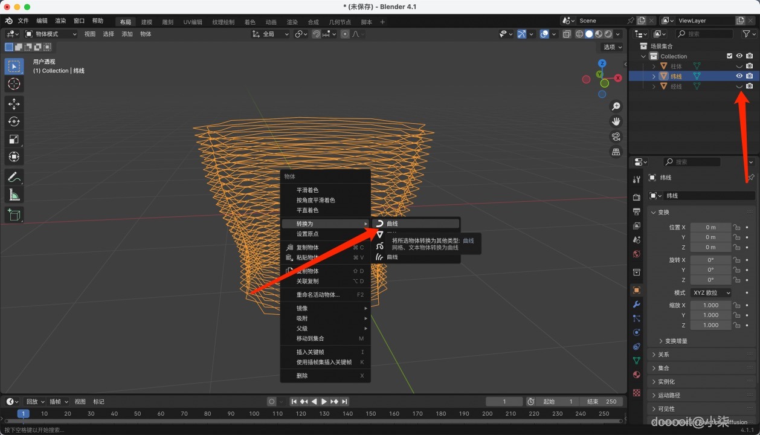The image size is (760, 435).
Task: Expand the 关系 panel
Action: [x=663, y=355]
